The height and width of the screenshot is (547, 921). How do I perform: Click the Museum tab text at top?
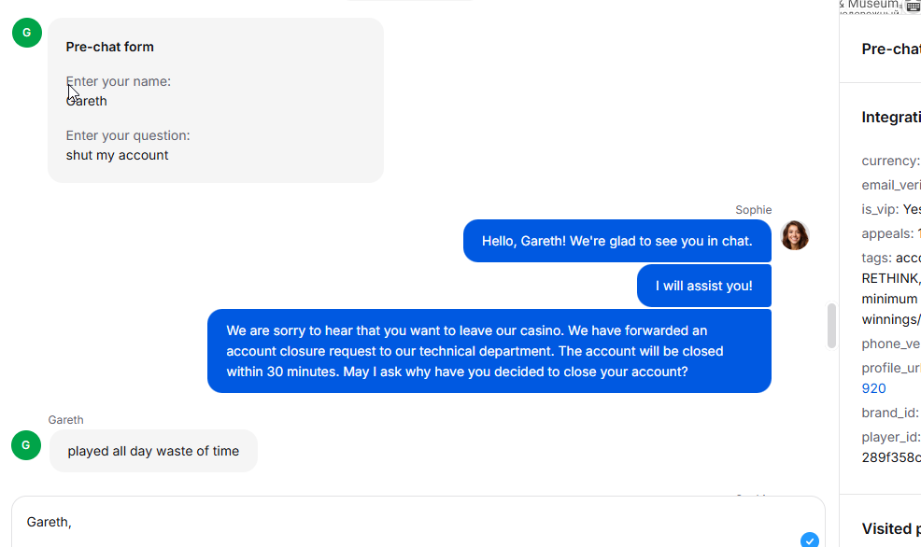872,4
